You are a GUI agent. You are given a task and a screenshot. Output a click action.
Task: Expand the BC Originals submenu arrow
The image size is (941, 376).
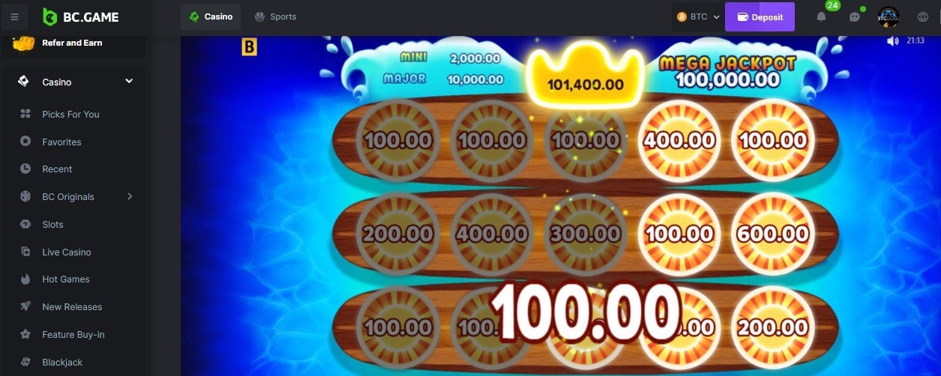[x=130, y=196]
